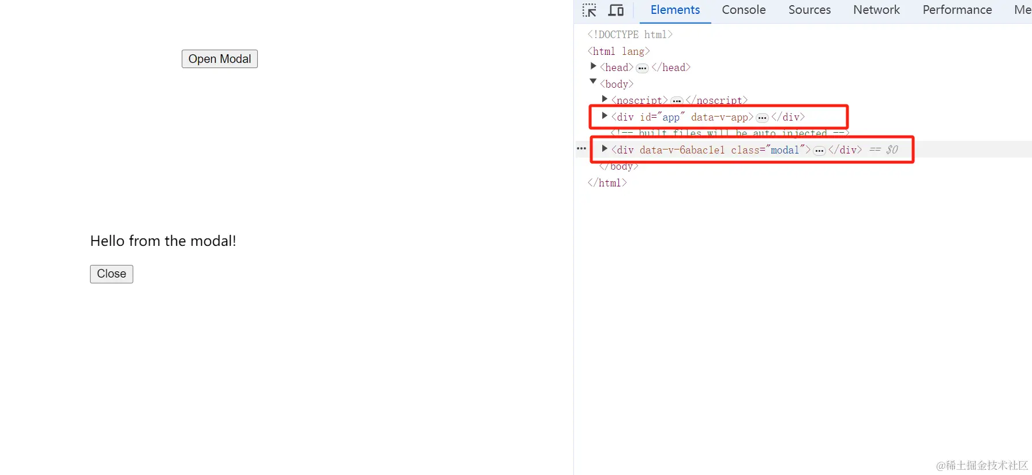The width and height of the screenshot is (1032, 475).
Task: Click the Open Modal button
Action: tap(220, 59)
